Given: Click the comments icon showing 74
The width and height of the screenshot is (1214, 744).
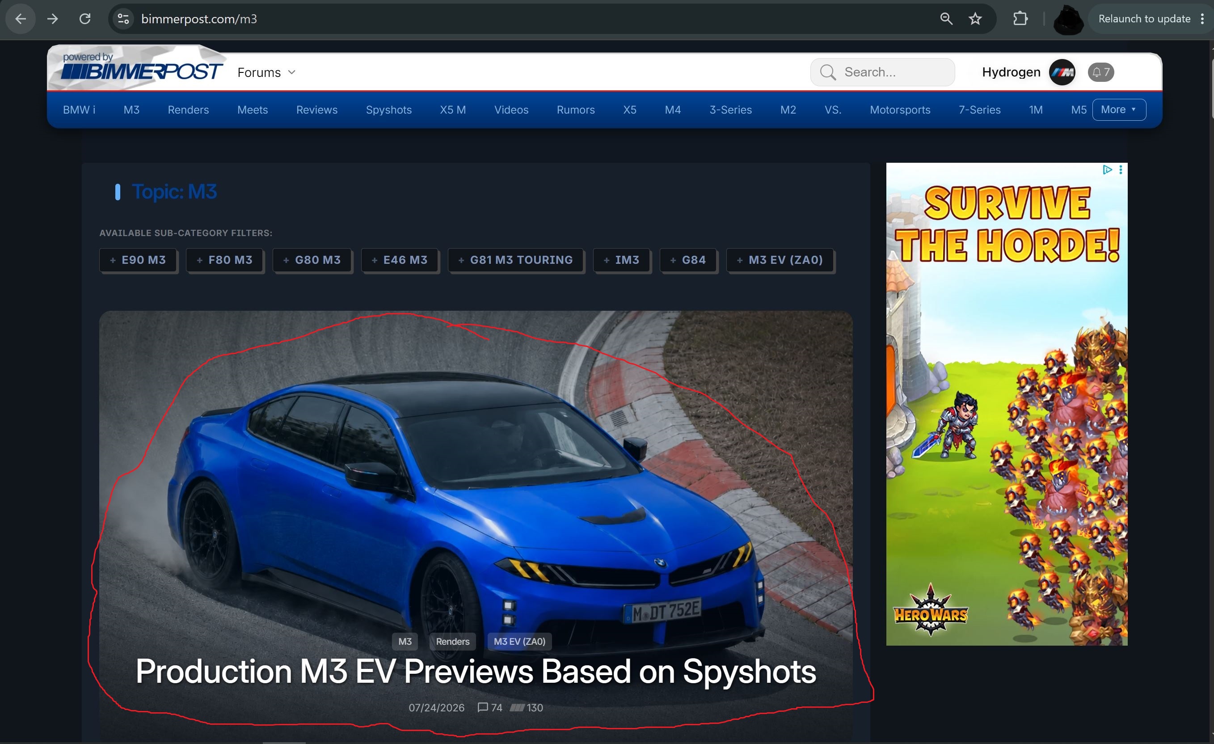Looking at the screenshot, I should pos(483,707).
